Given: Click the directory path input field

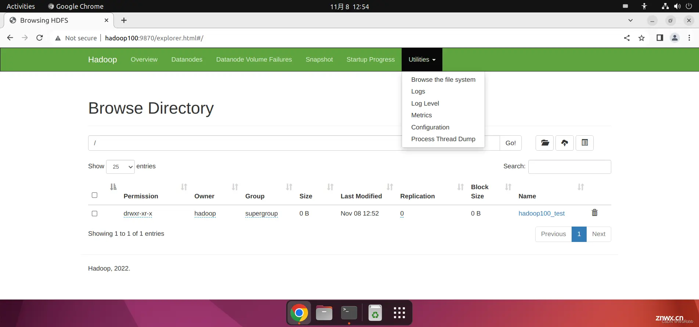Looking at the screenshot, I should 294,143.
